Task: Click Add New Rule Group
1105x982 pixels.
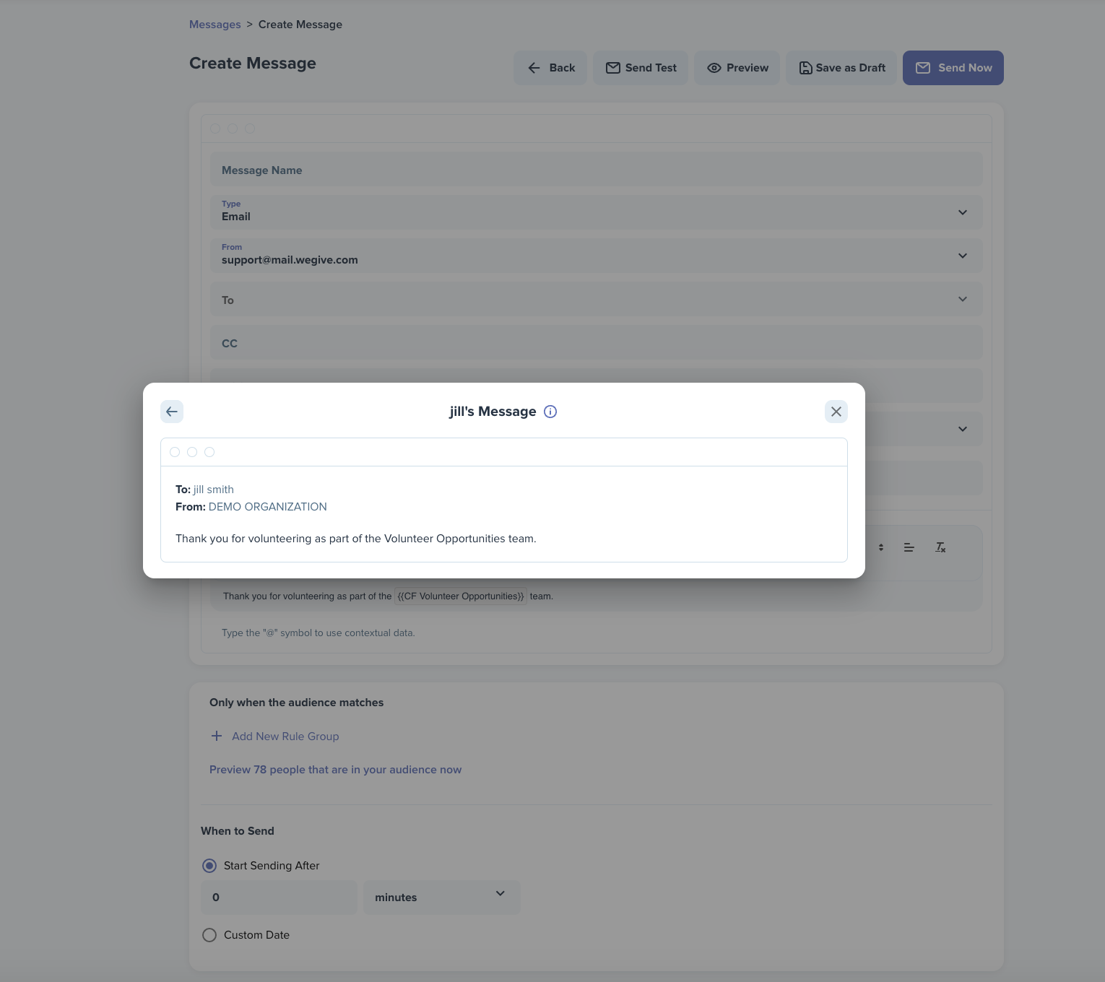Action: click(285, 736)
